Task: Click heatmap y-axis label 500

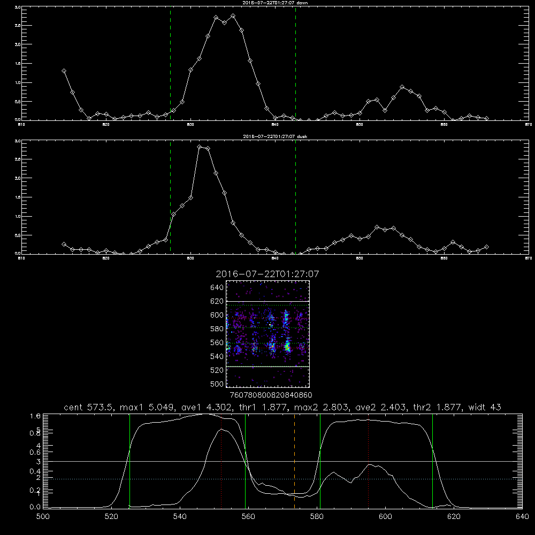Action: click(x=217, y=384)
